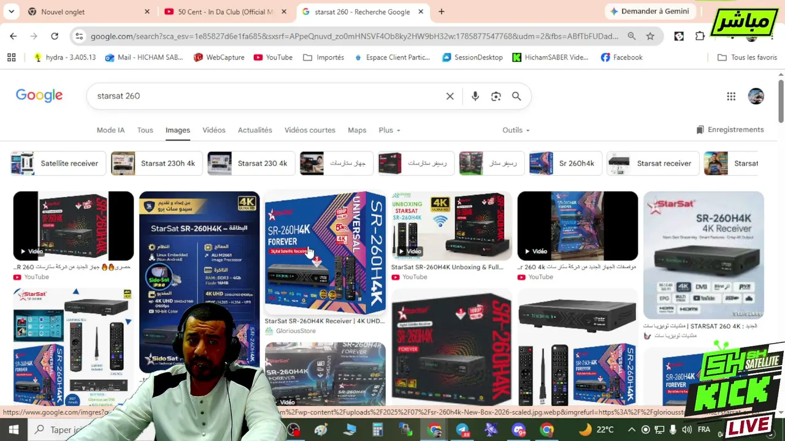
Task: Filter by Starsat receiver chip
Action: click(653, 164)
